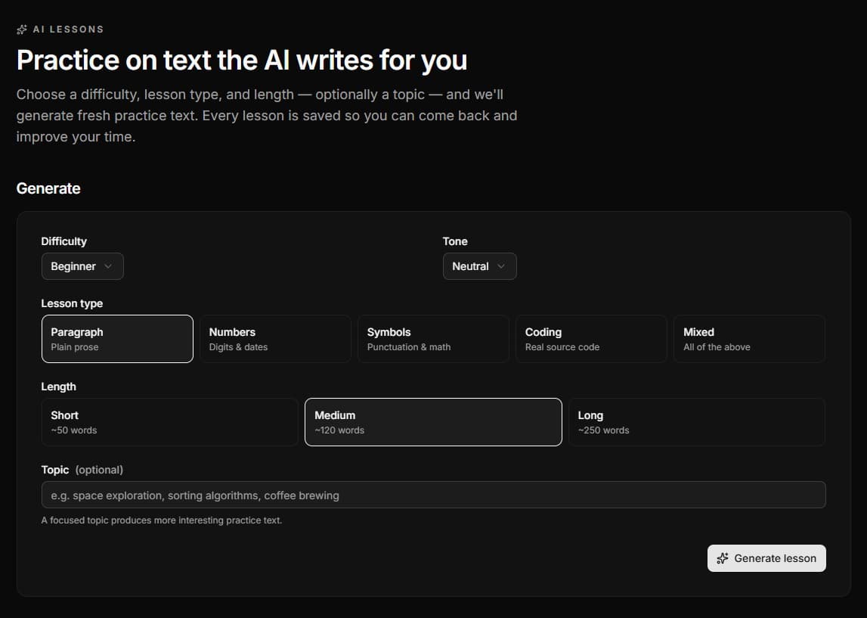The width and height of the screenshot is (867, 618).
Task: Pick the Long length option
Action: (697, 422)
